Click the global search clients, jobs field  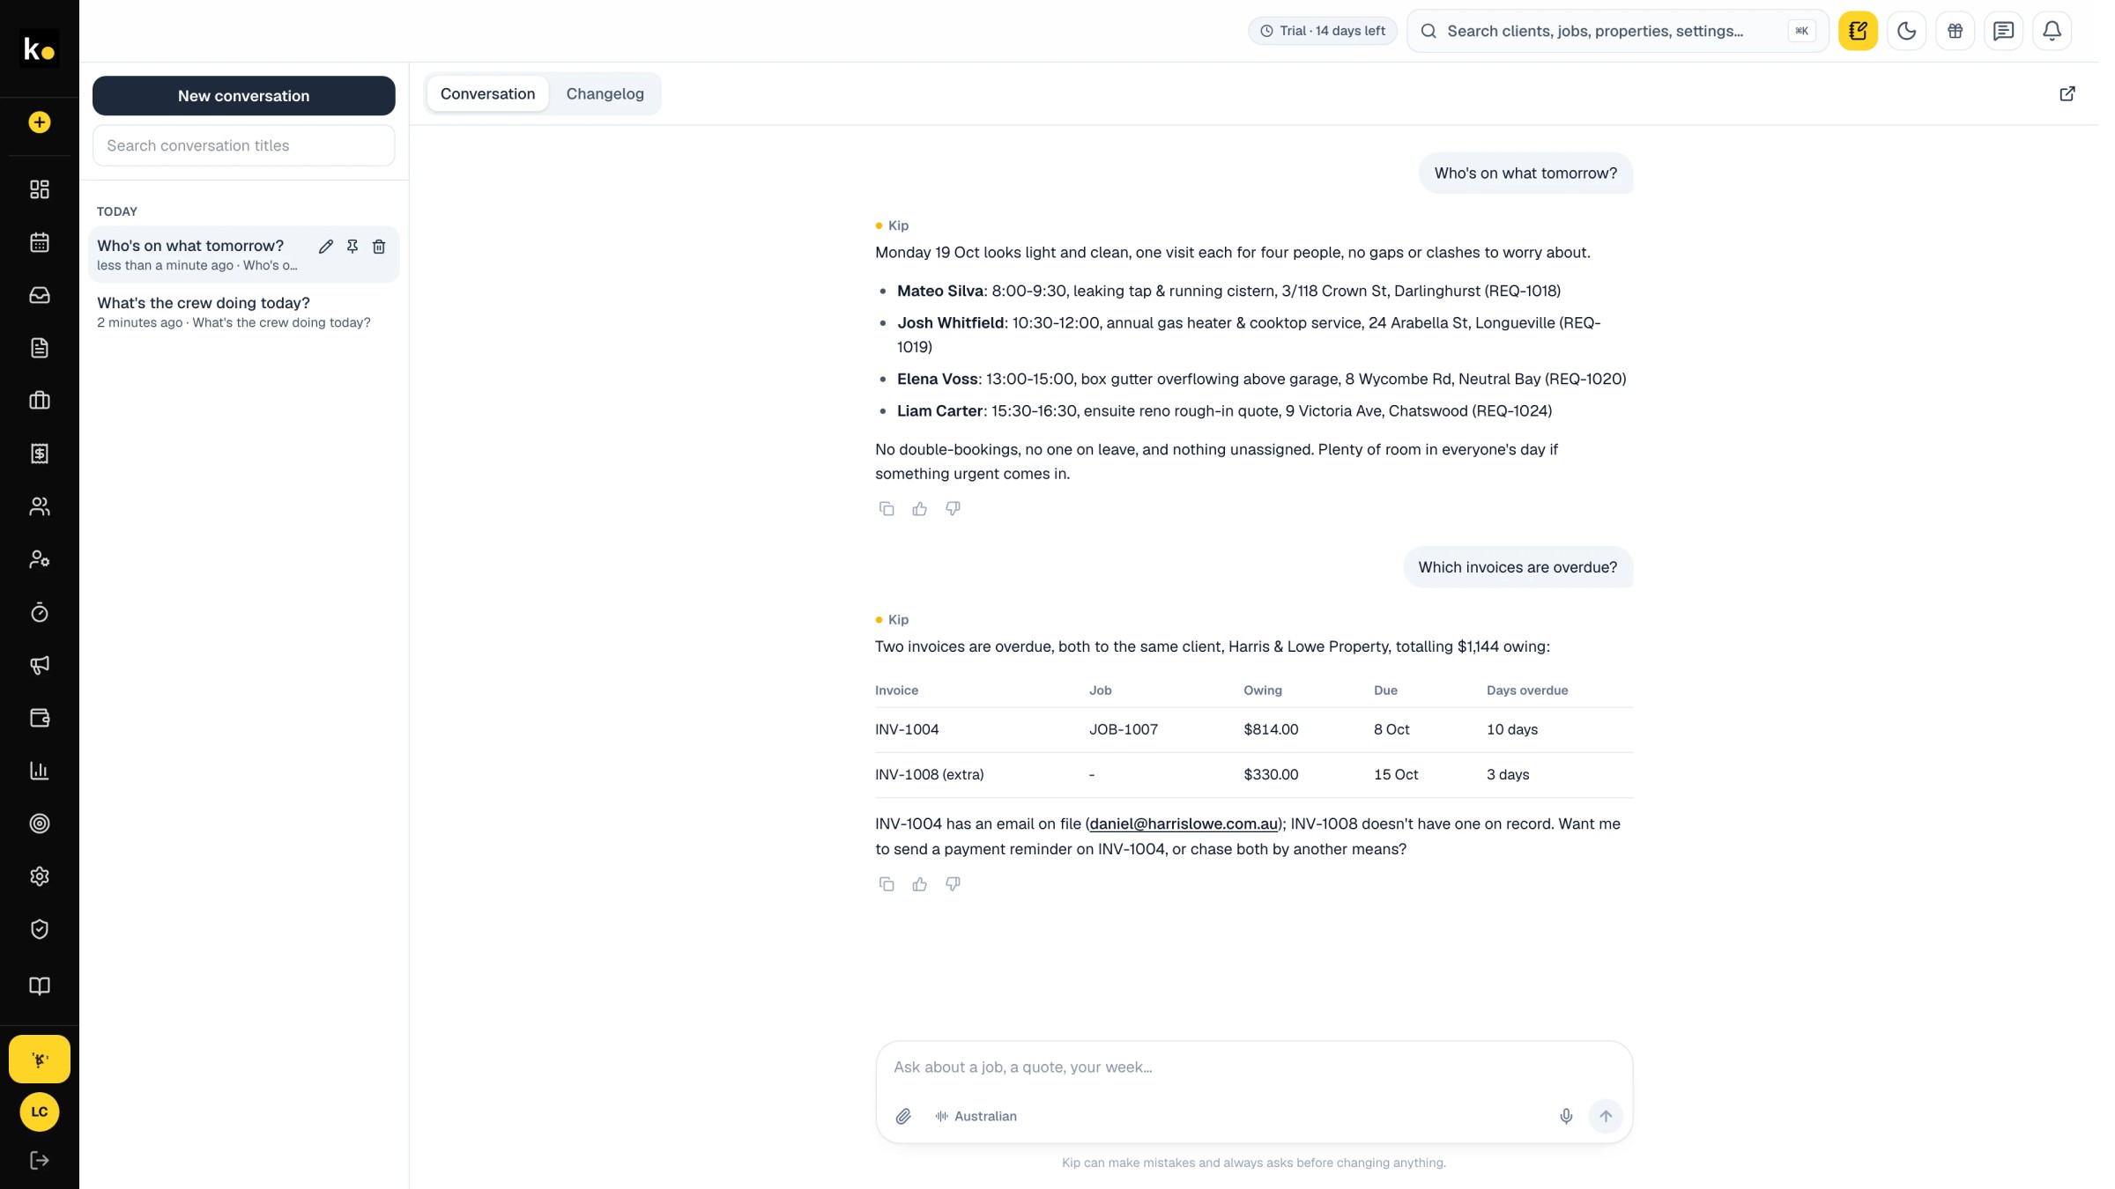(x=1618, y=31)
